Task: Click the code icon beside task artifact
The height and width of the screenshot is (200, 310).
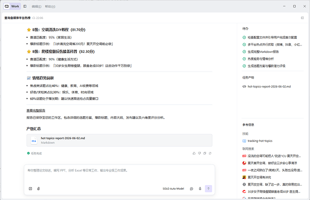Action: click(244, 86)
